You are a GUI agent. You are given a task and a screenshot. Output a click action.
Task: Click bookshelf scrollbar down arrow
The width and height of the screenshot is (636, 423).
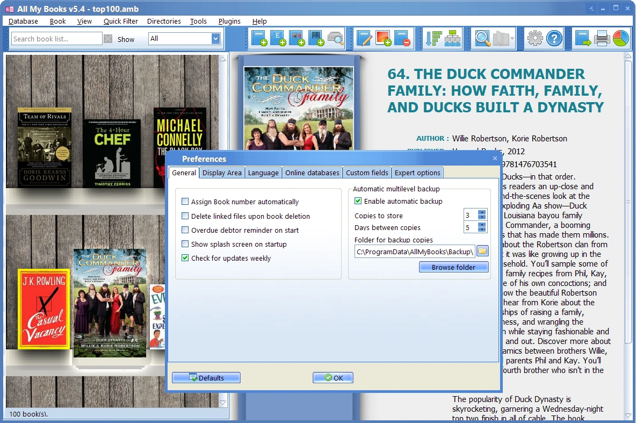(222, 403)
